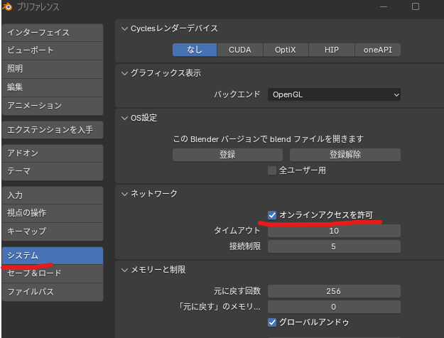Collapse the メモリーと制限 panel
This screenshot has height=338, width=444.
[x=124, y=270]
